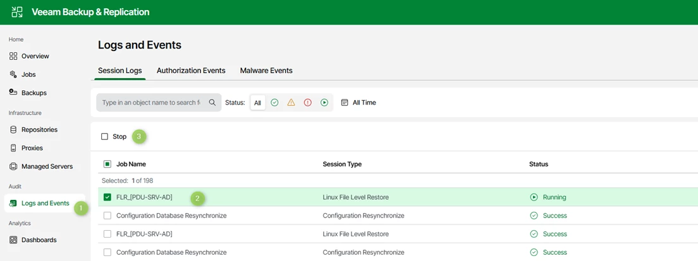
Task: Check last Configuration Database Resynchronize row checkbox
Action: pyautogui.click(x=107, y=252)
